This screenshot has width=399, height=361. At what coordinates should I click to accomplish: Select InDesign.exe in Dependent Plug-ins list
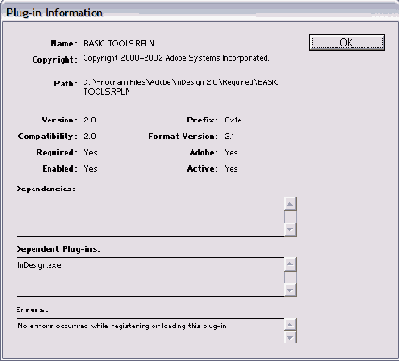tap(39, 265)
